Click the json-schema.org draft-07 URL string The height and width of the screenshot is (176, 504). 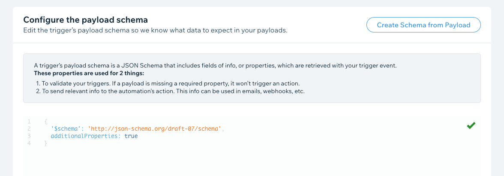pos(154,129)
